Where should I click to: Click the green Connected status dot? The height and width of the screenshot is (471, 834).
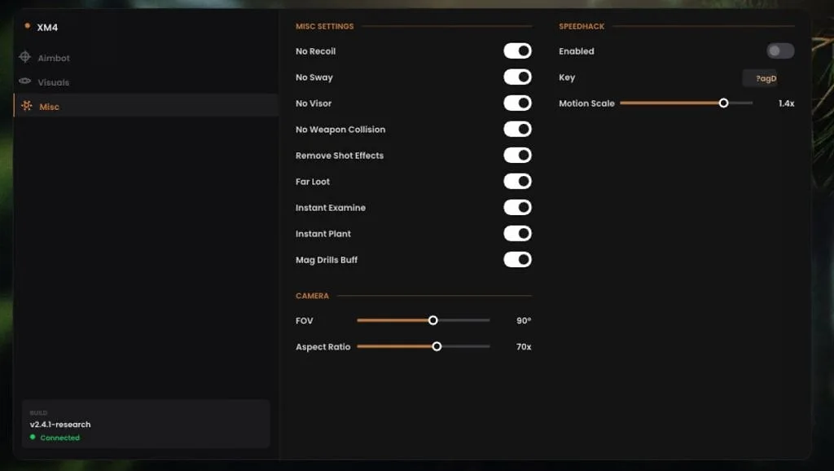[x=33, y=437]
